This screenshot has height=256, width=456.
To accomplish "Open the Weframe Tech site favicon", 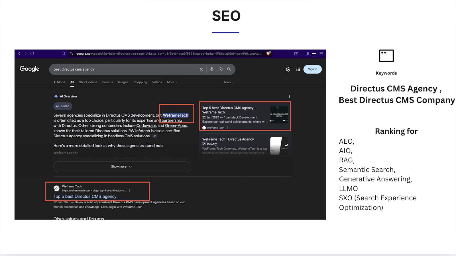I will [56, 188].
